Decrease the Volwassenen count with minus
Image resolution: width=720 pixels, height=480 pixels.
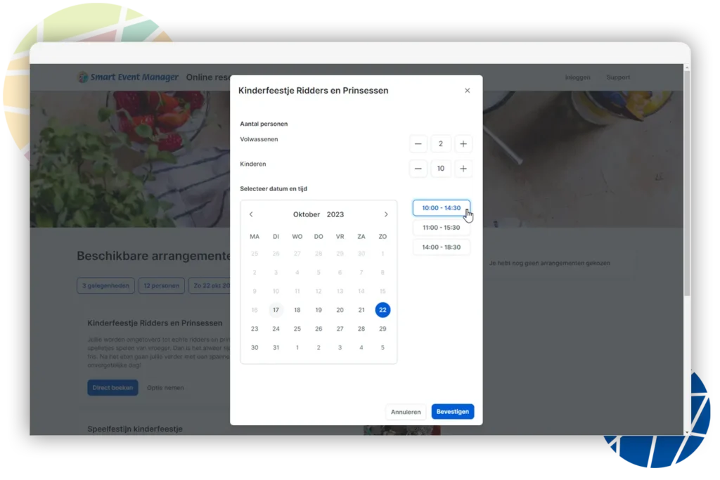(x=418, y=143)
